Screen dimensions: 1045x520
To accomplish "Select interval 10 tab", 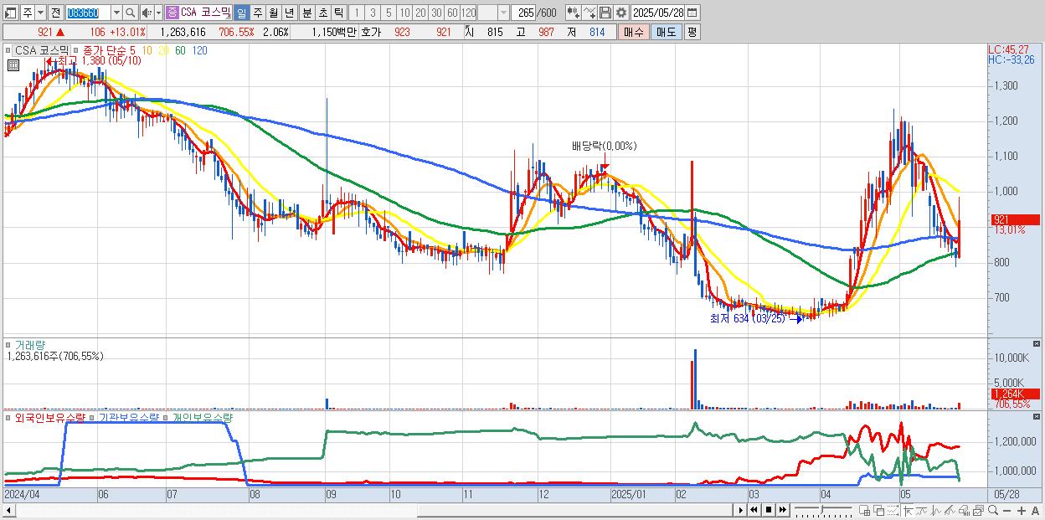I will (x=404, y=13).
